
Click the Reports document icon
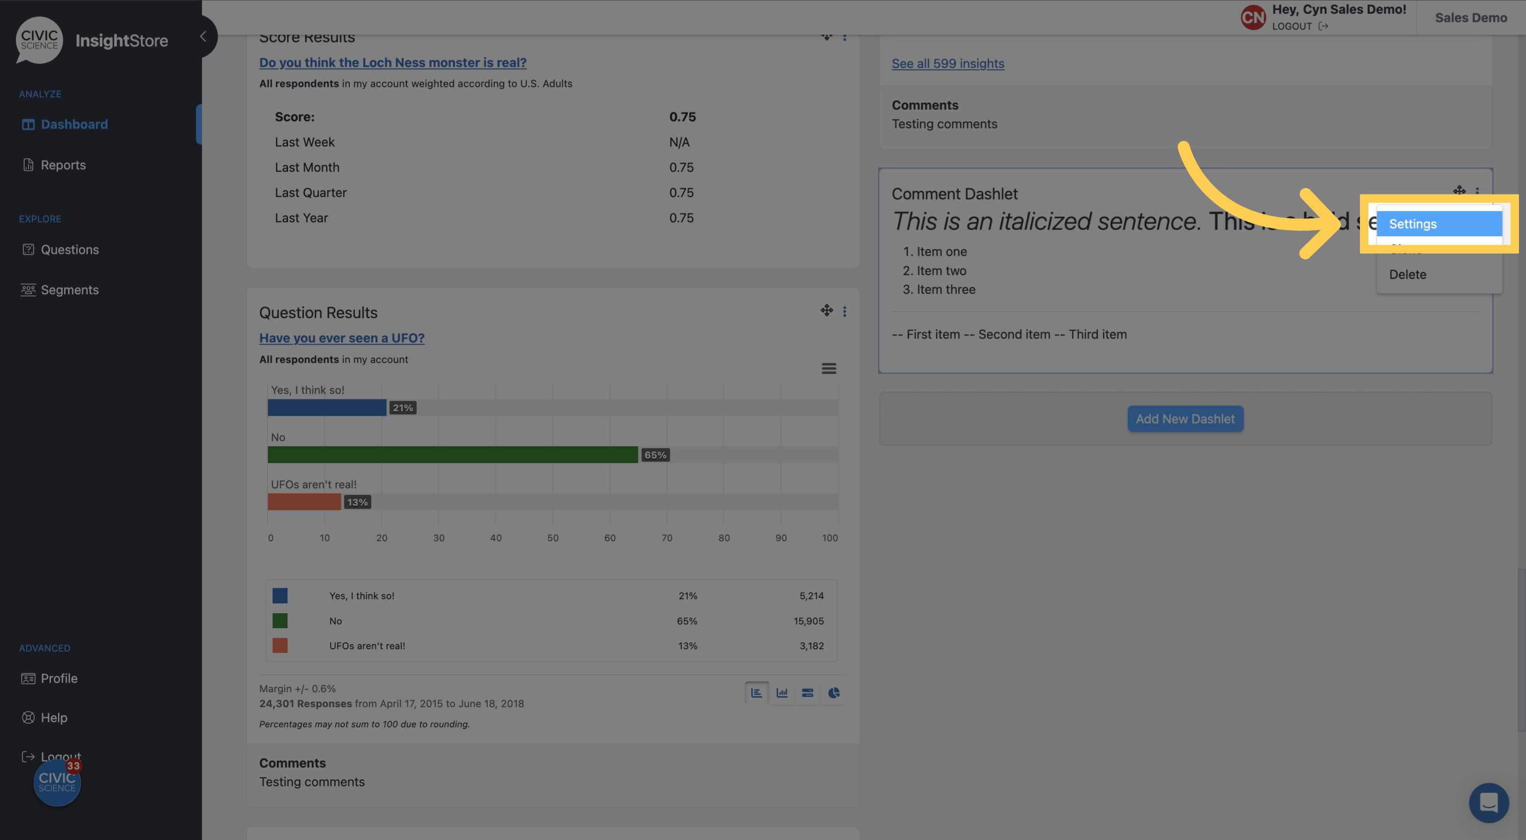(x=28, y=165)
